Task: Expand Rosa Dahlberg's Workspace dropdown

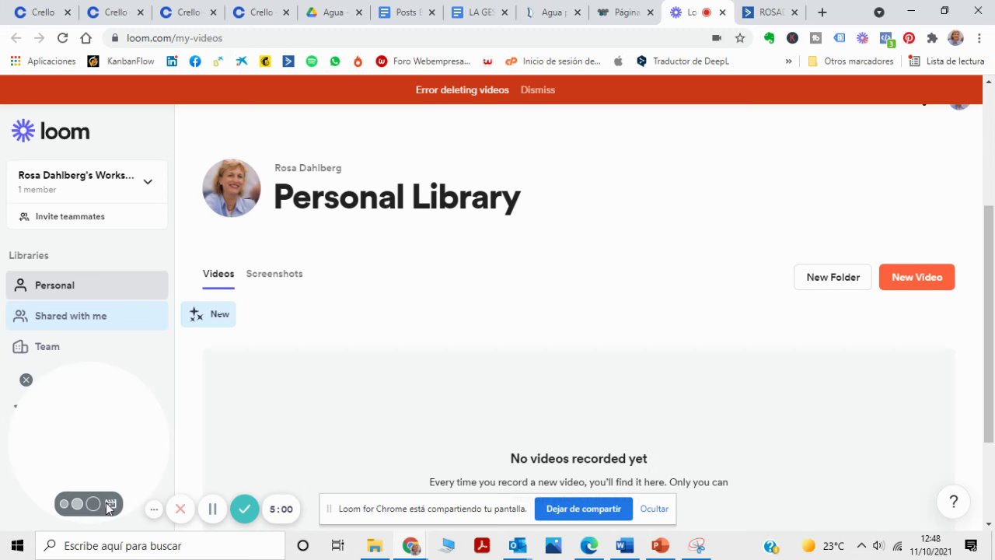Action: 148,182
